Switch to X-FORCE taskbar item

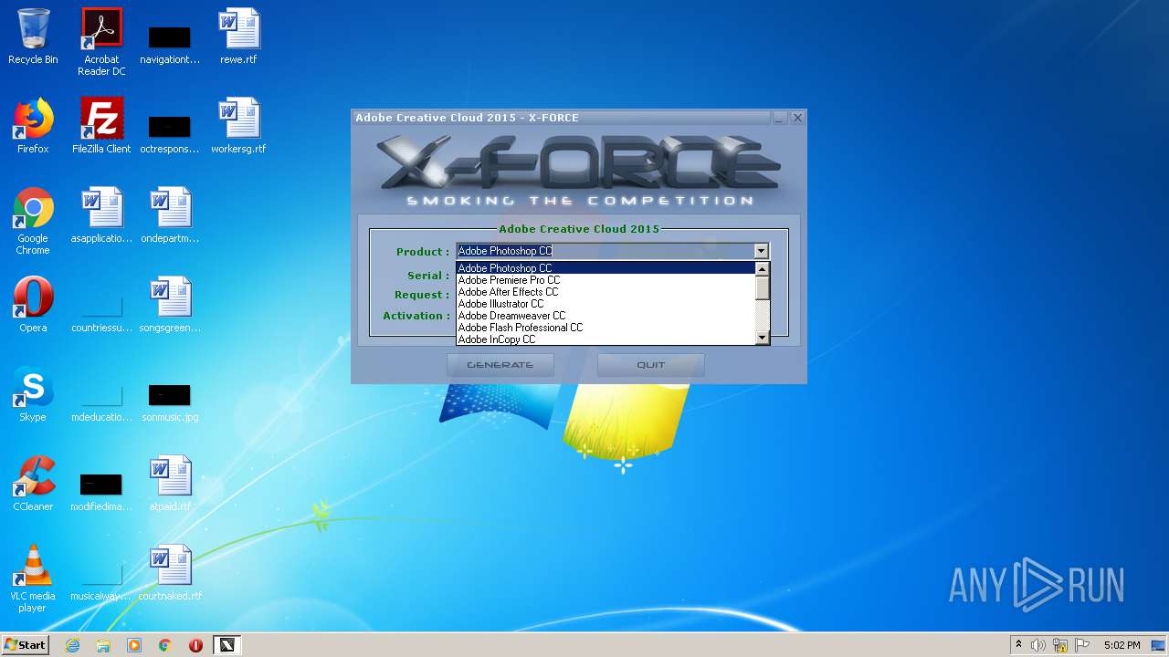pyautogui.click(x=226, y=645)
